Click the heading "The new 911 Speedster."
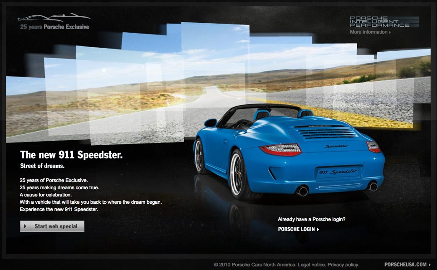This screenshot has height=270, width=437. [71, 155]
